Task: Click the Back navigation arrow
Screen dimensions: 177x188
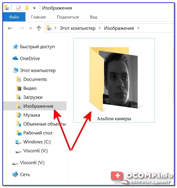Action: [10, 28]
